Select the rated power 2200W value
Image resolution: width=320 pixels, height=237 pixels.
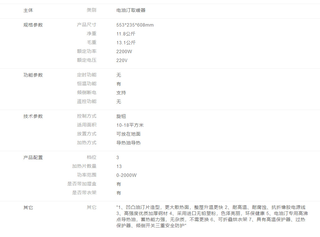pos(124,52)
